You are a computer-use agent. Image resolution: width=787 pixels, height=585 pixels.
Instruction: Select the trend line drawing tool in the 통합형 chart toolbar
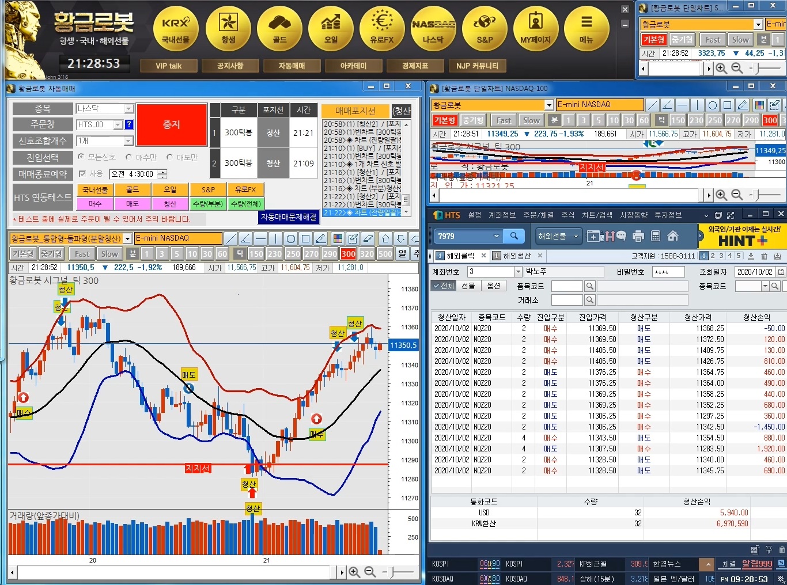[x=231, y=238]
